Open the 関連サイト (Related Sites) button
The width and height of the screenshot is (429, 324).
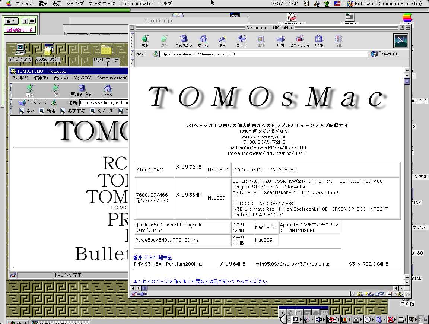(384, 54)
